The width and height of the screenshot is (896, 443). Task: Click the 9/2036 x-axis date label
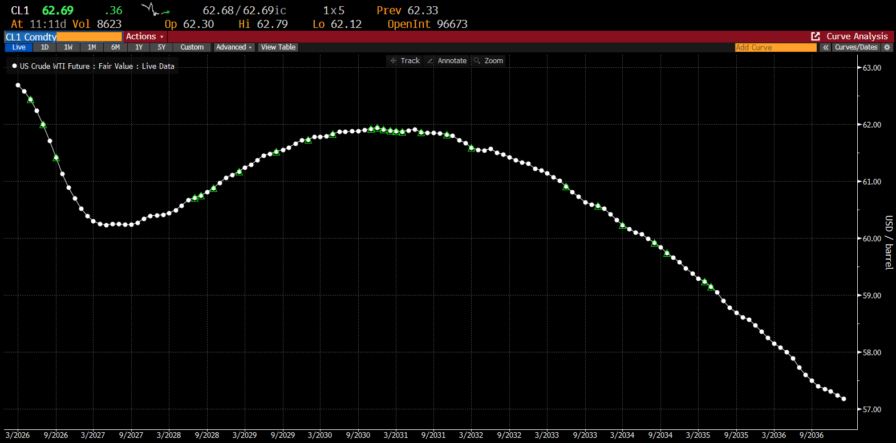point(812,435)
